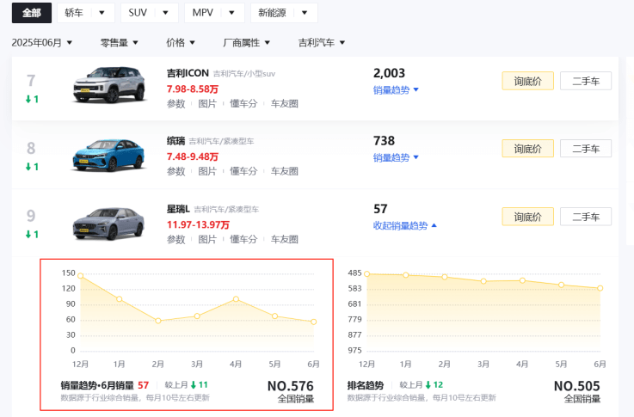Open the 零售量 filter dropdown
This screenshot has width=634, height=417.
[120, 42]
